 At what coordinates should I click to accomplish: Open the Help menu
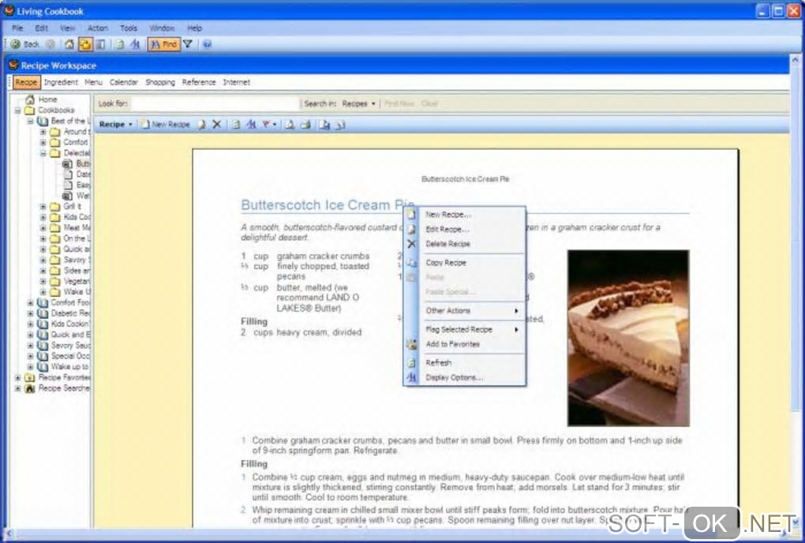[194, 28]
